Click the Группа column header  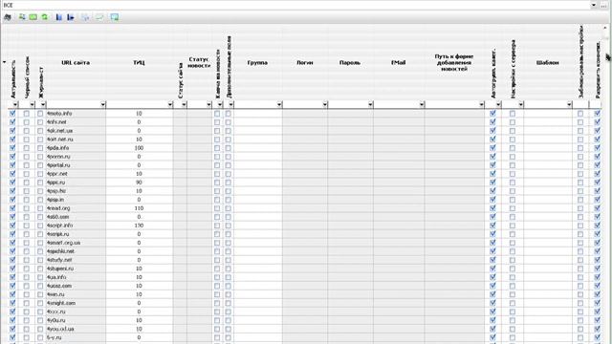coord(257,62)
